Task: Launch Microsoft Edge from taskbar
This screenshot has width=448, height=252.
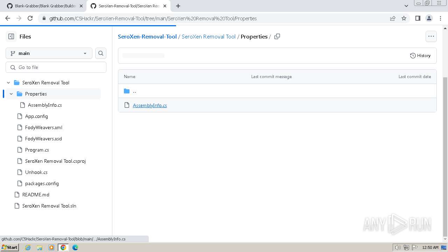Action: [x=75, y=247]
